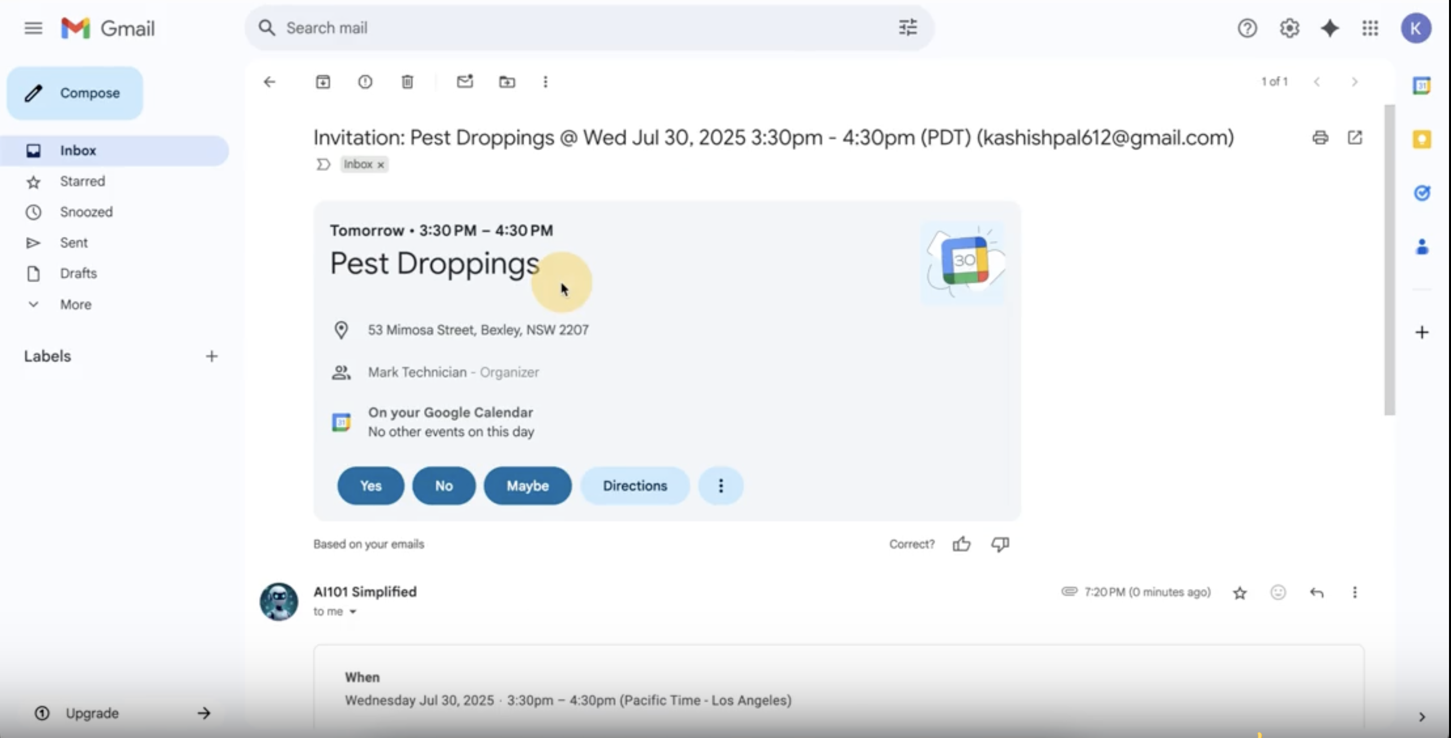Get Directions to the event
The image size is (1451, 738).
coord(635,486)
